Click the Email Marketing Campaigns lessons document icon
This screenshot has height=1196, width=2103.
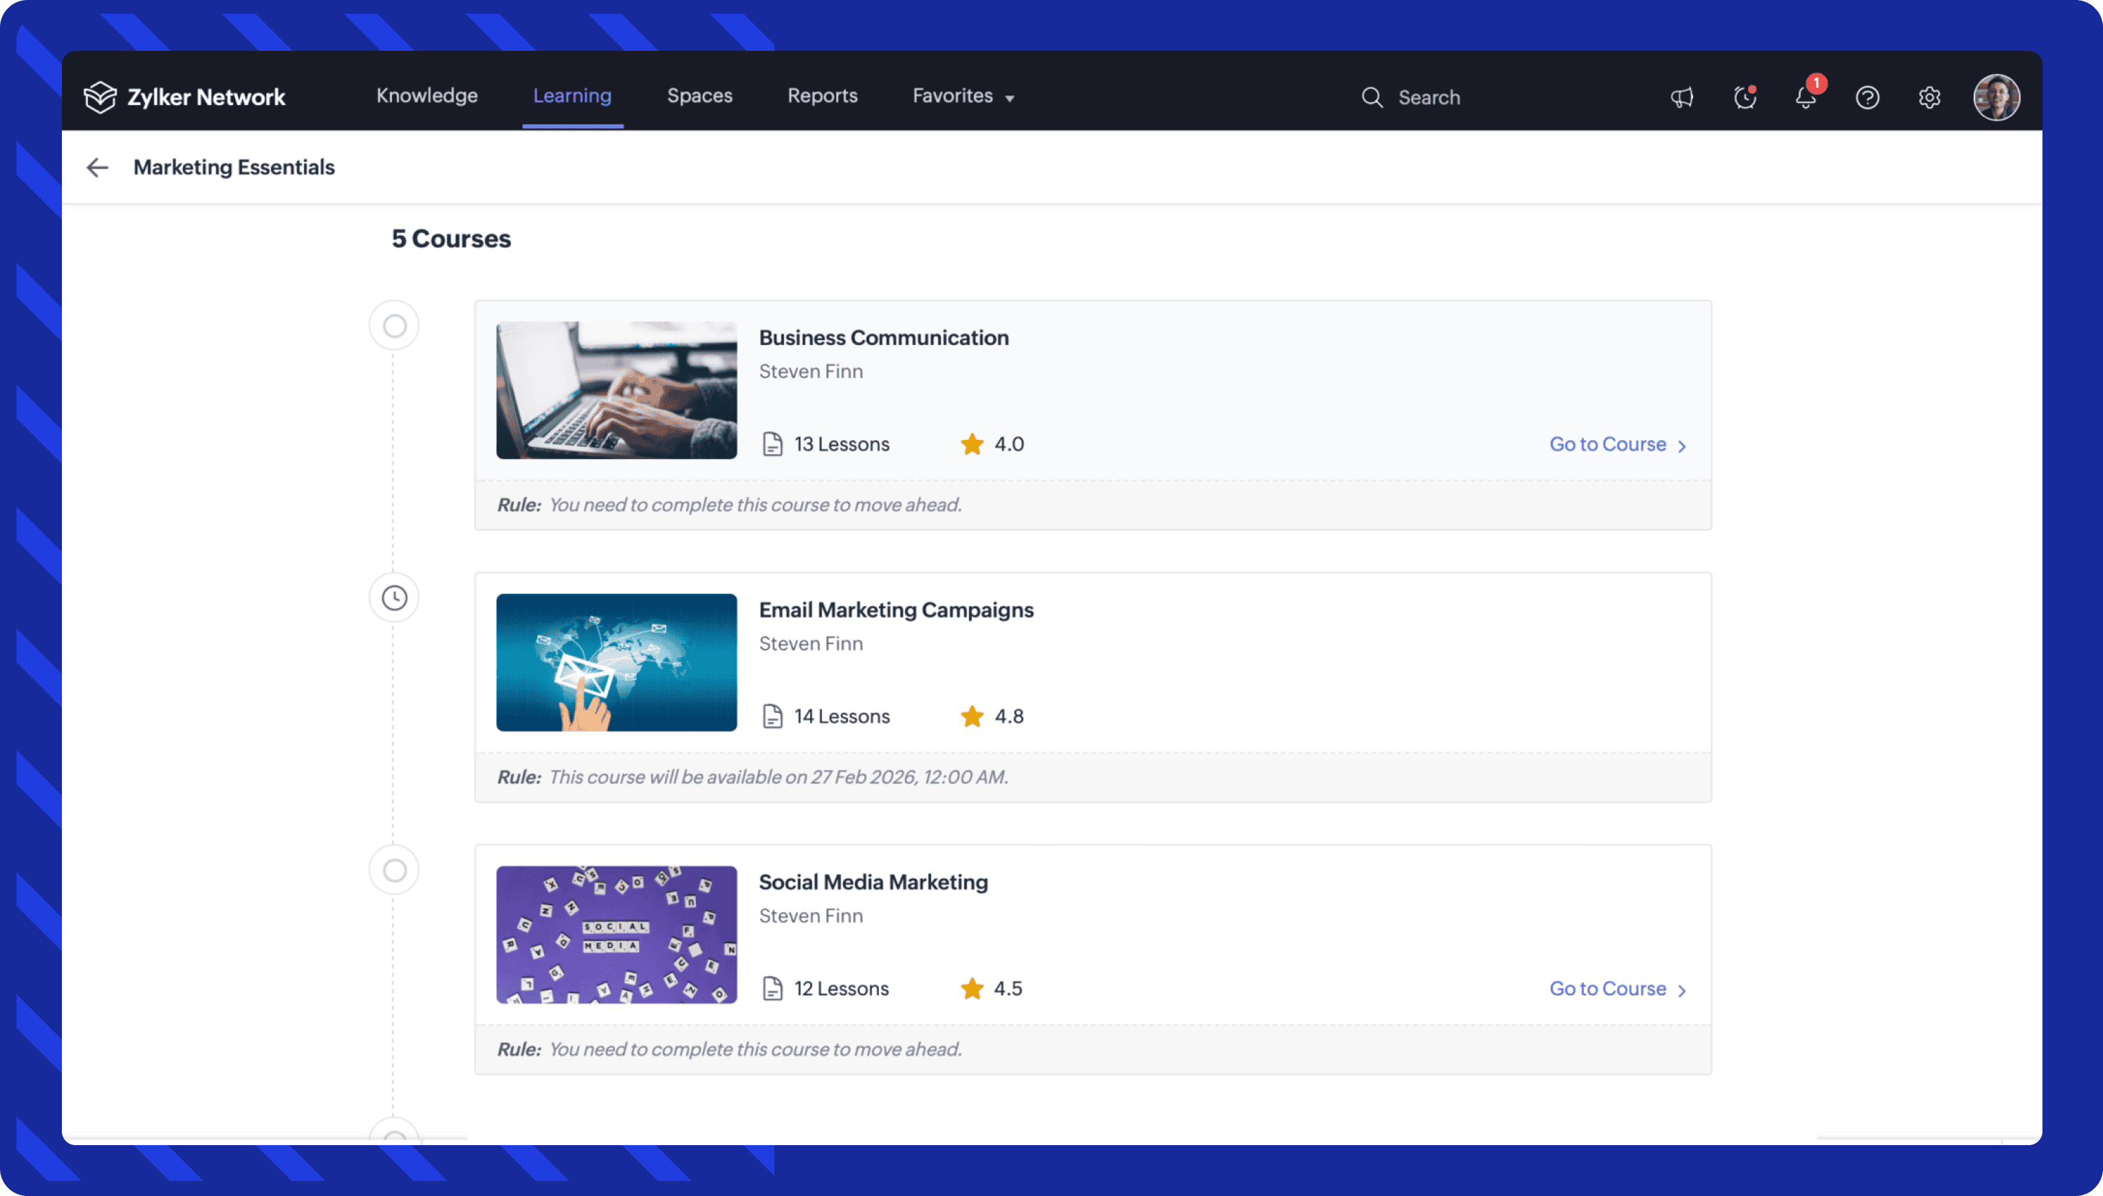tap(772, 716)
